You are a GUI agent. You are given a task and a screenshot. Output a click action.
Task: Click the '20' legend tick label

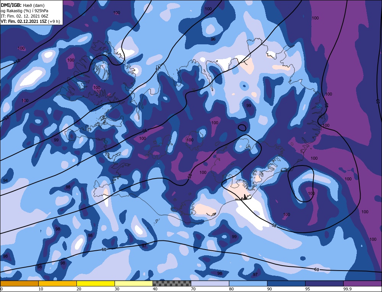click(79, 289)
